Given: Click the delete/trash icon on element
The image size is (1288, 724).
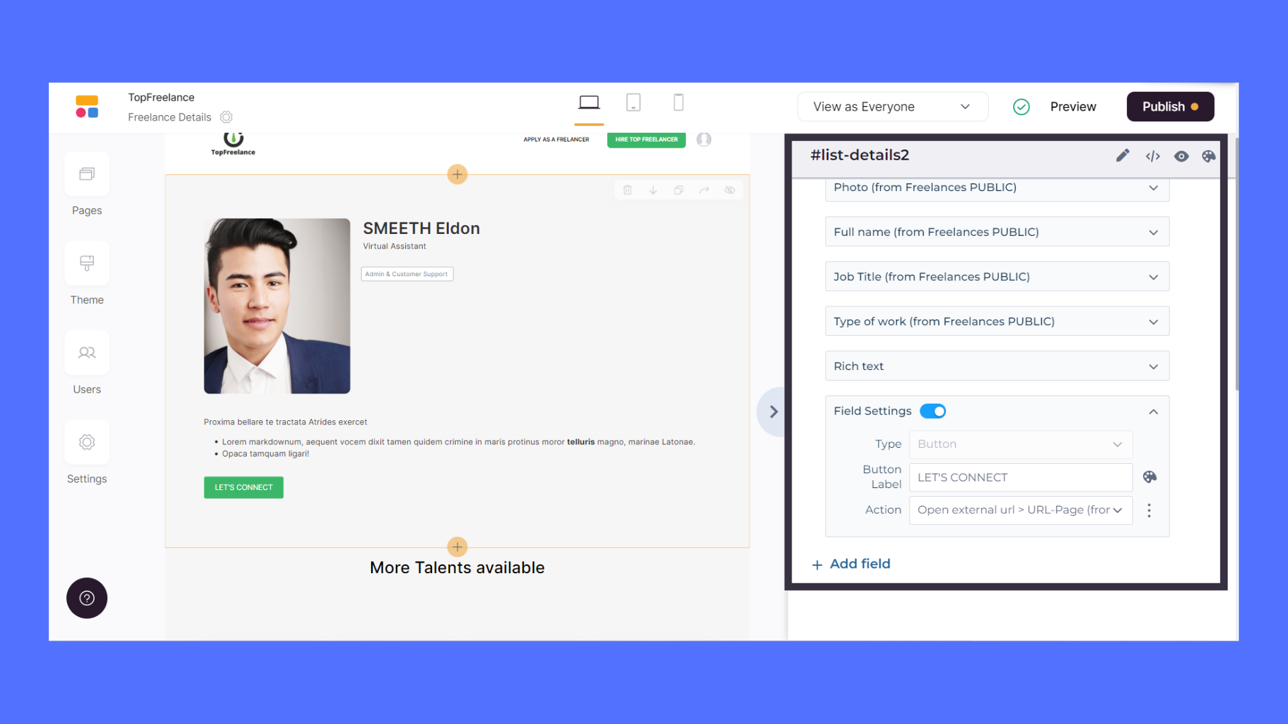Looking at the screenshot, I should pyautogui.click(x=627, y=189).
